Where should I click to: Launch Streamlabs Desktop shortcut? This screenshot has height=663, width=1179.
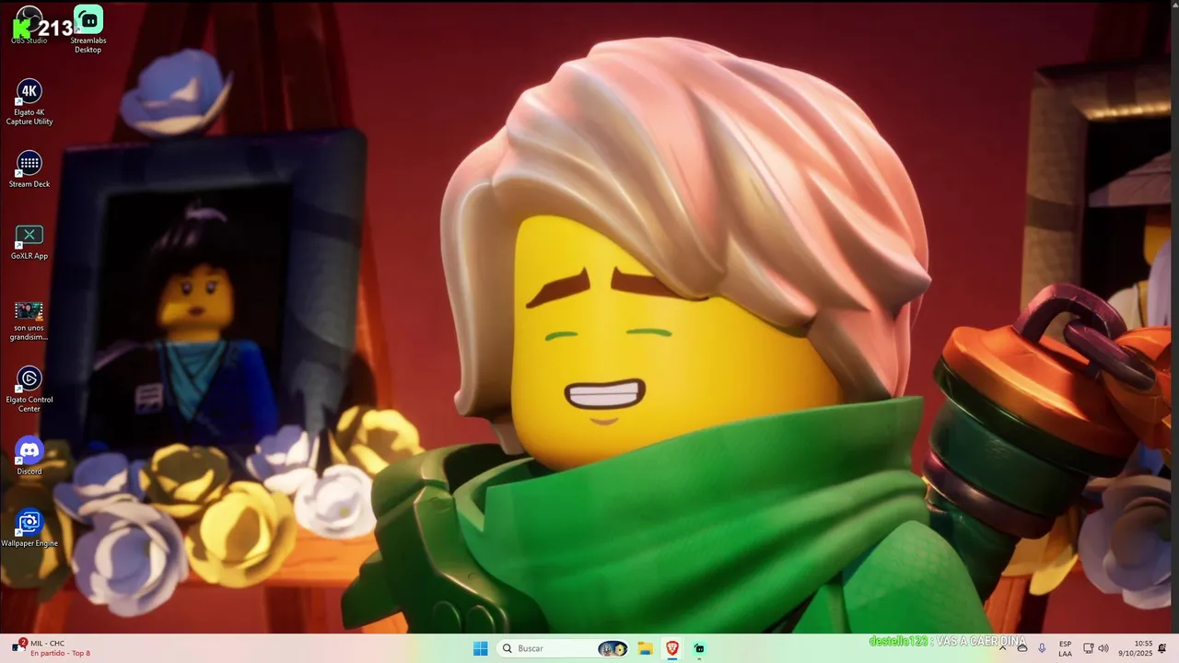tap(88, 29)
